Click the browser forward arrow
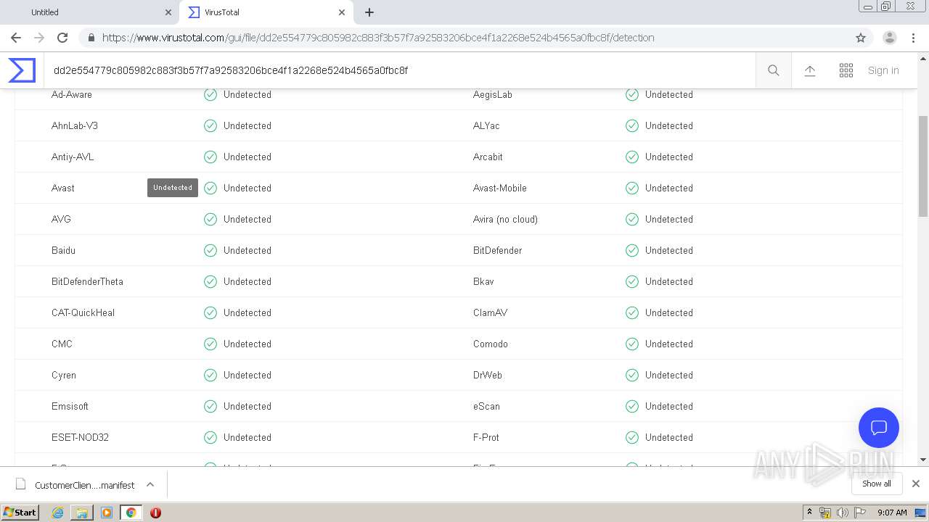This screenshot has height=522, width=929. click(39, 38)
